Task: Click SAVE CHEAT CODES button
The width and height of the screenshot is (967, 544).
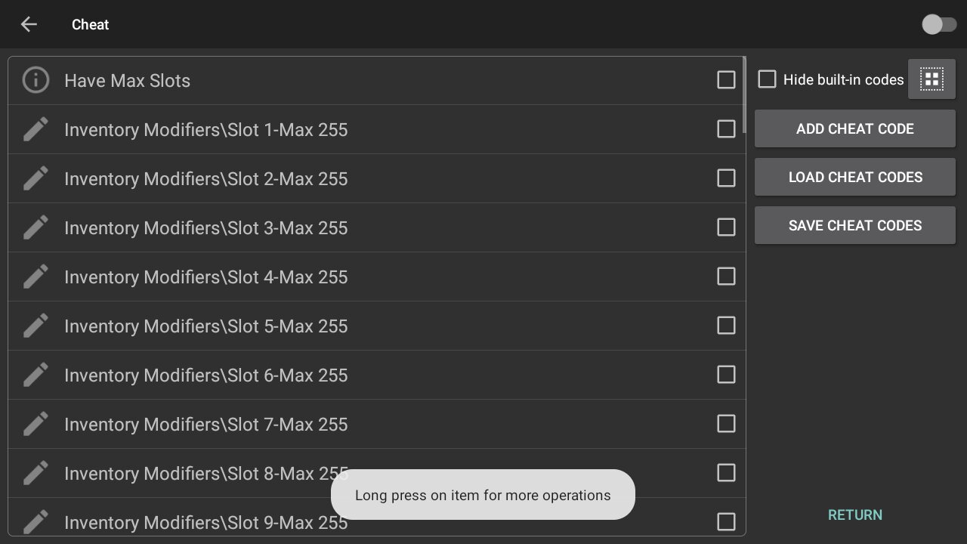Action: tap(855, 226)
